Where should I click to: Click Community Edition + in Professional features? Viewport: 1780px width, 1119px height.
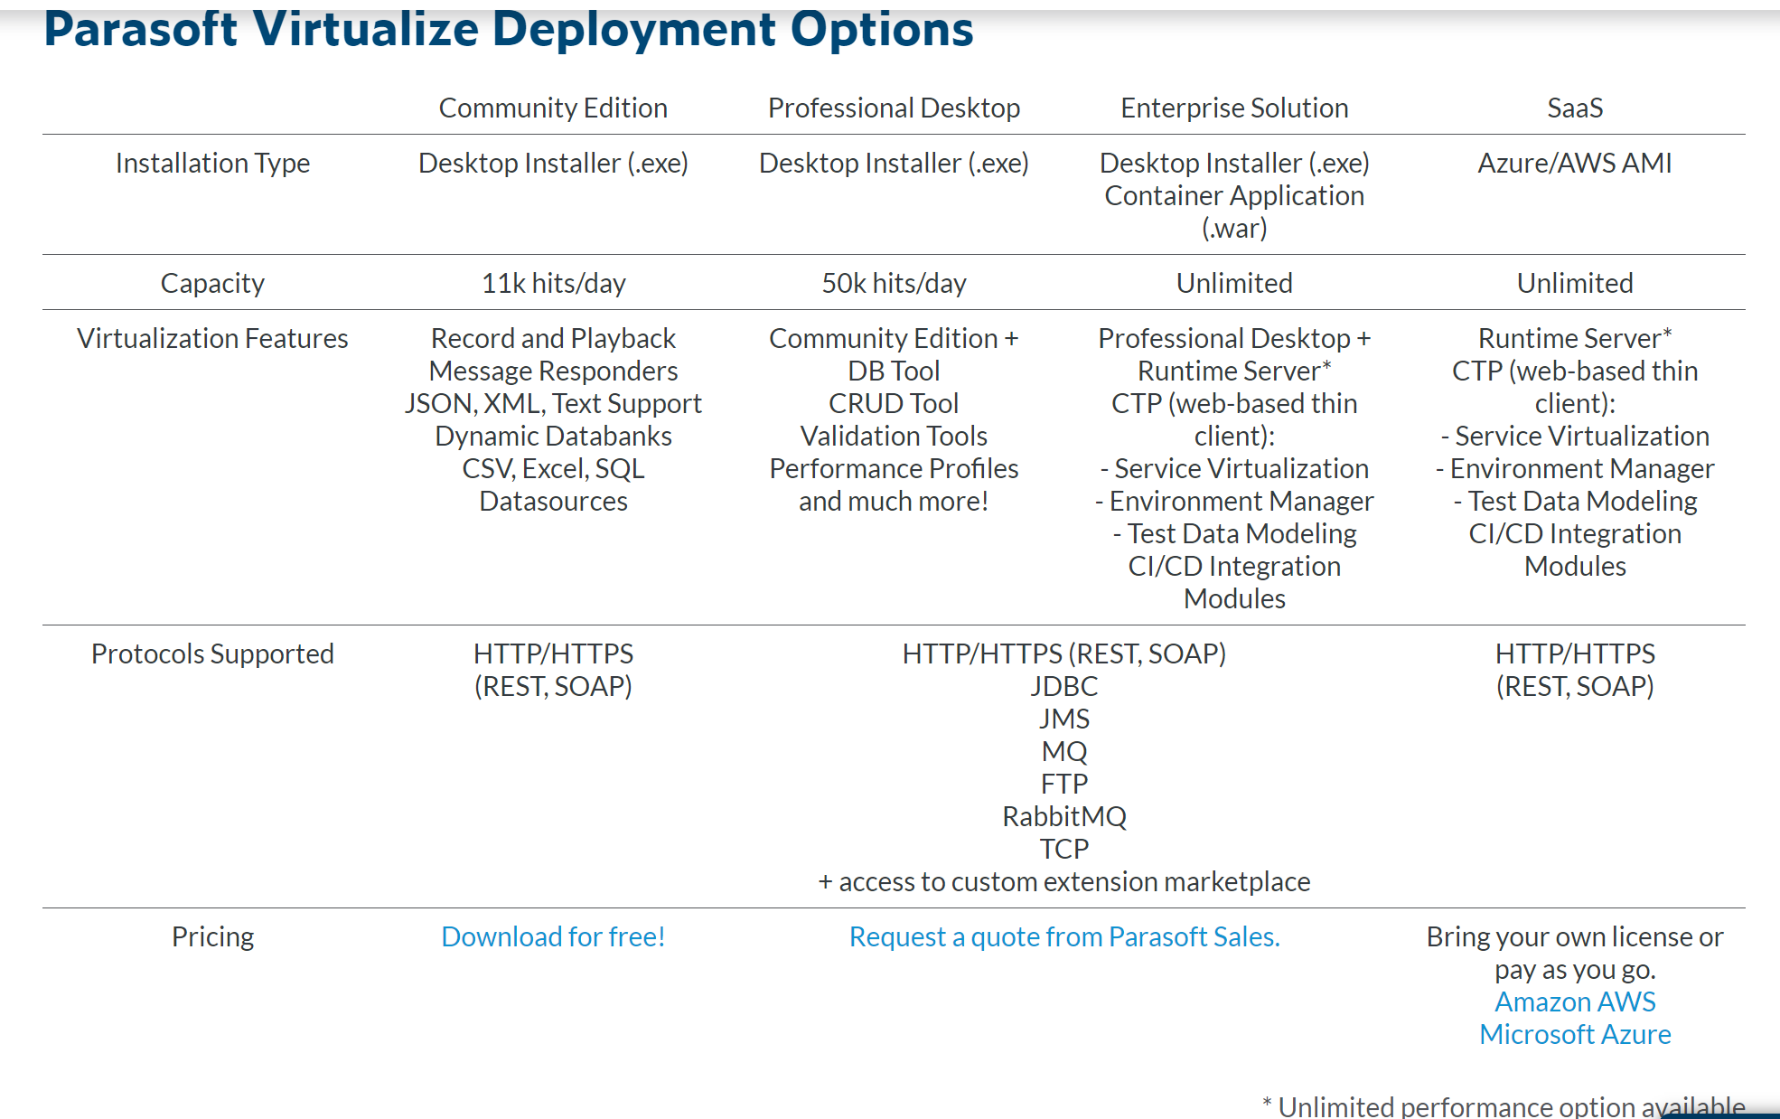894,338
